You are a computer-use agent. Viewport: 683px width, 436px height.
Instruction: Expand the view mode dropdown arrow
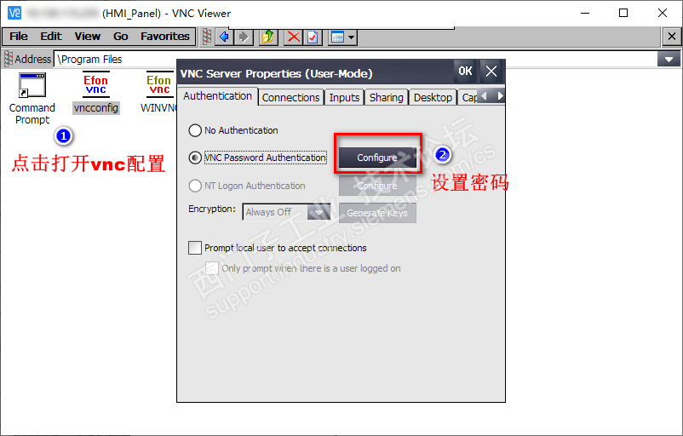pyautogui.click(x=351, y=37)
